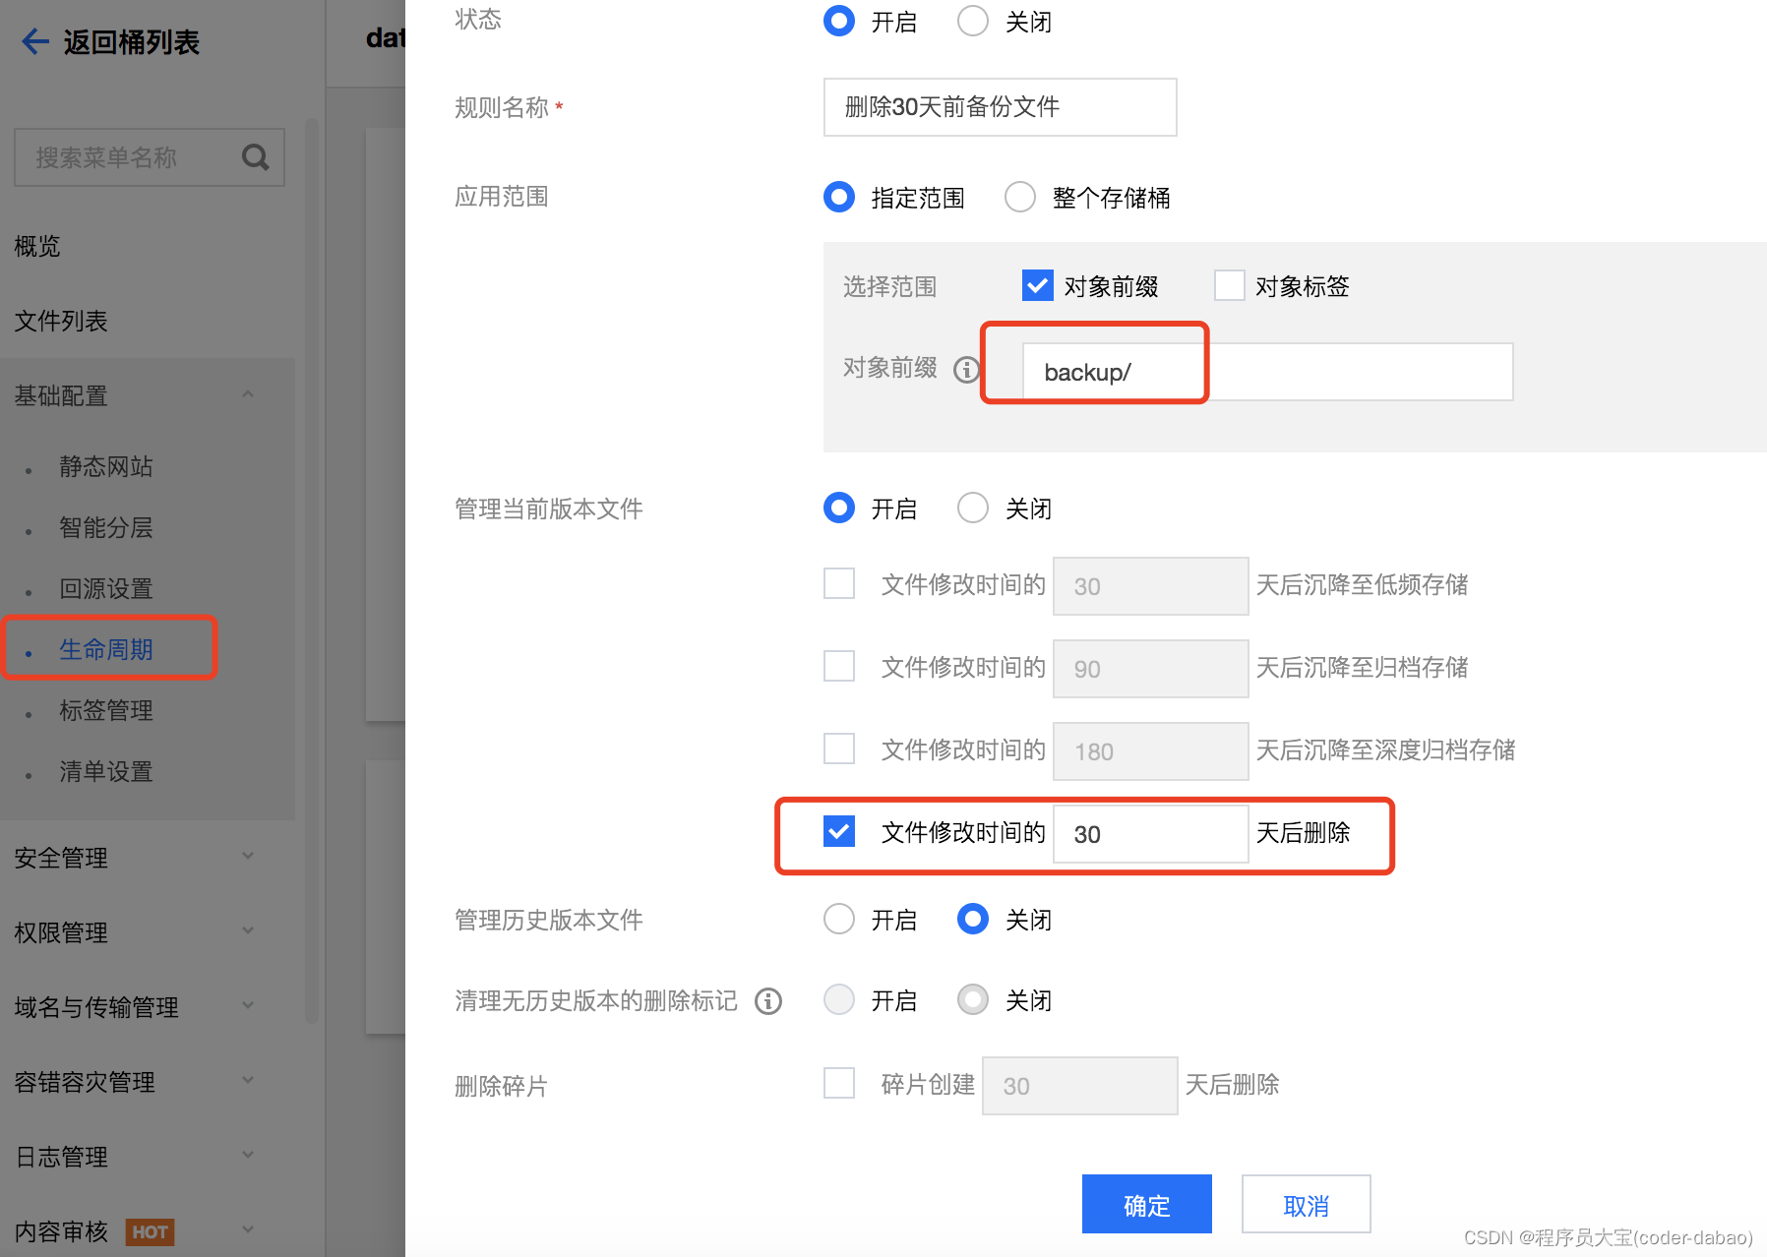Select 整个存储桶 as application scope
The image size is (1767, 1257).
pos(1019,197)
